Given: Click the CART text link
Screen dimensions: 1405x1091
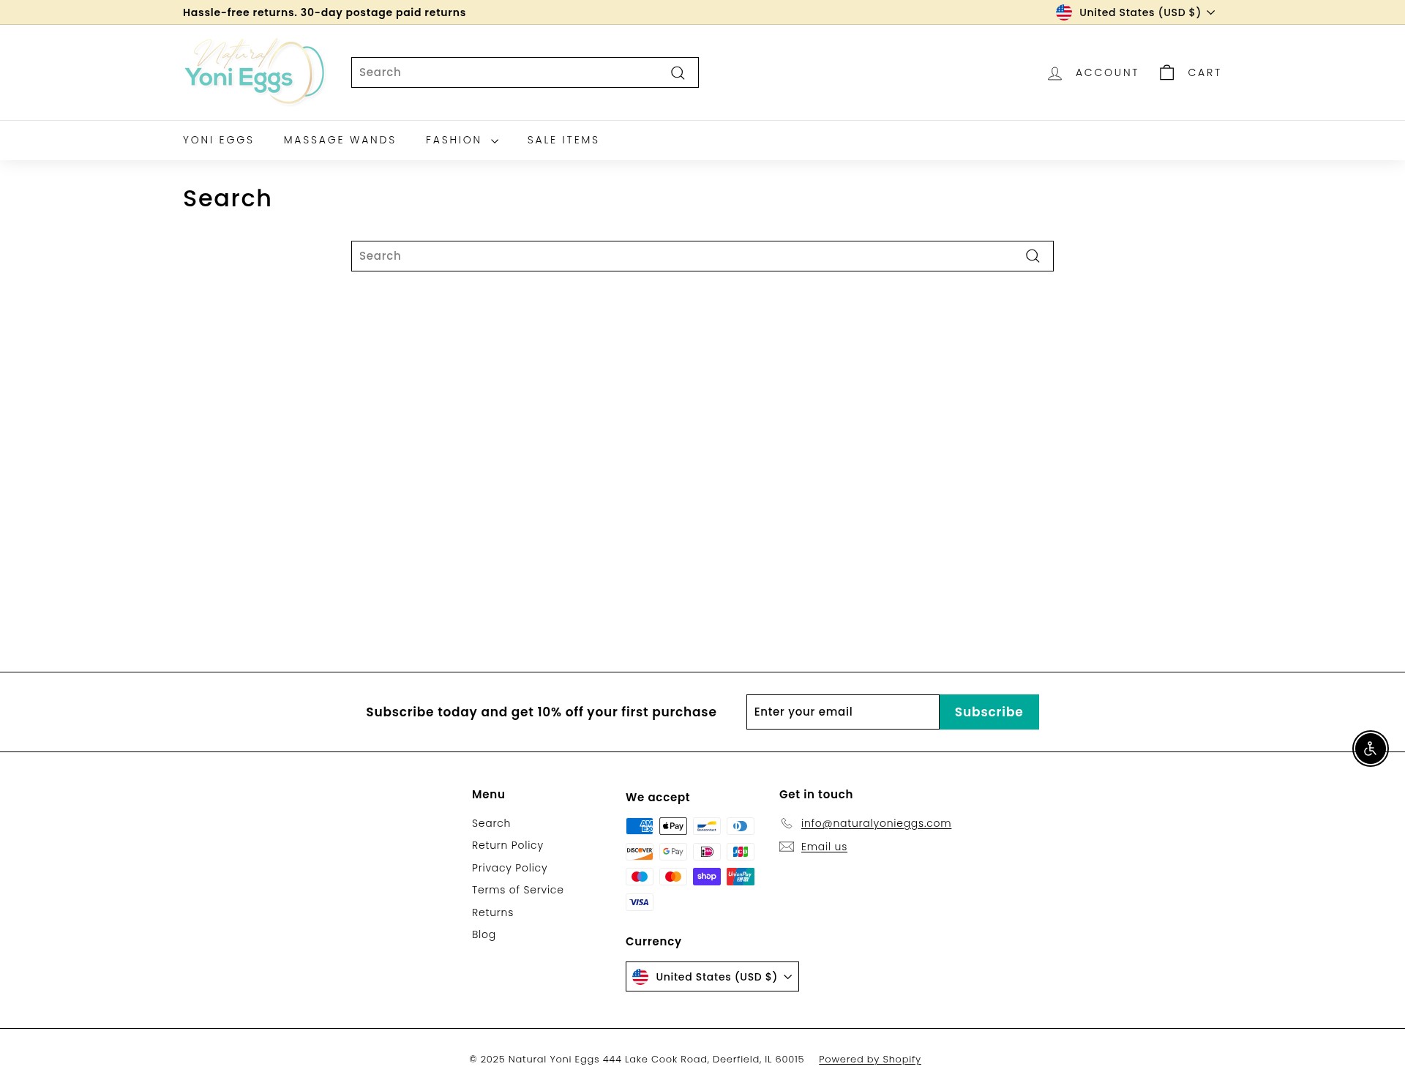Looking at the screenshot, I should 1204,73.
